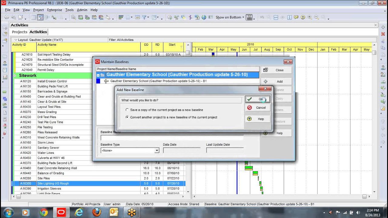Viewport: 388px width, 218px height.
Task: Open the Enterprise menu
Action: [55, 10]
